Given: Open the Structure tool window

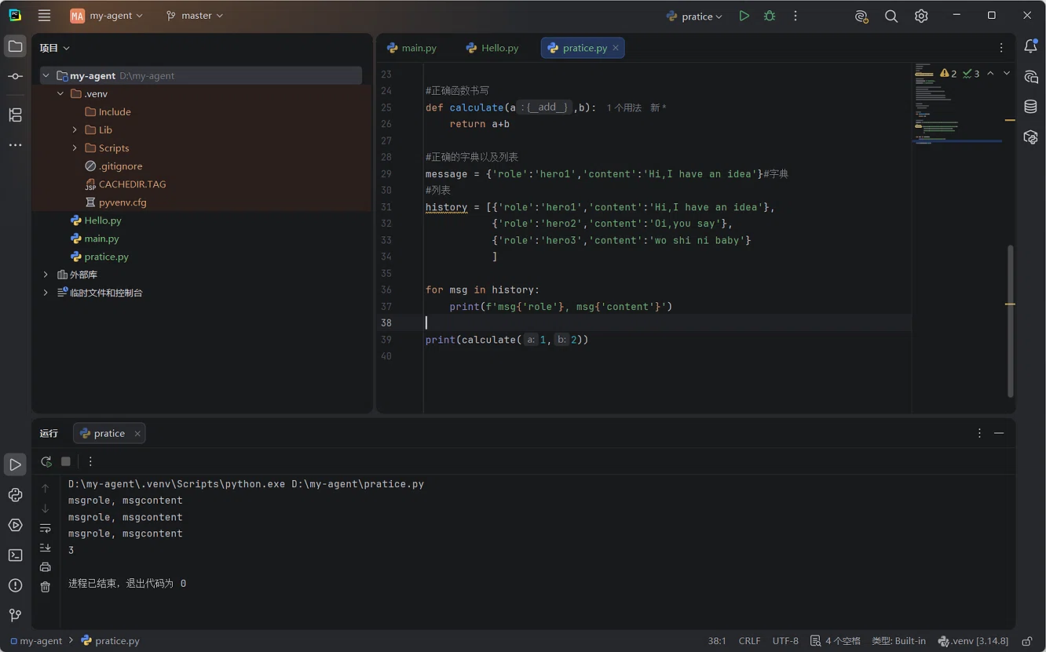Looking at the screenshot, I should pos(15,115).
